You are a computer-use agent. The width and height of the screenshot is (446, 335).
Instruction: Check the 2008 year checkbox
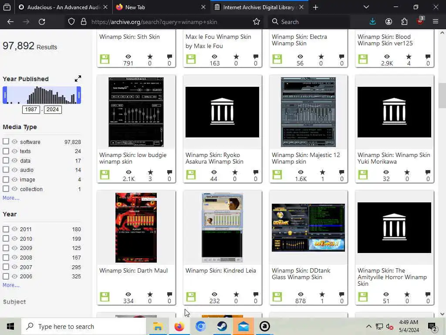click(x=6, y=257)
